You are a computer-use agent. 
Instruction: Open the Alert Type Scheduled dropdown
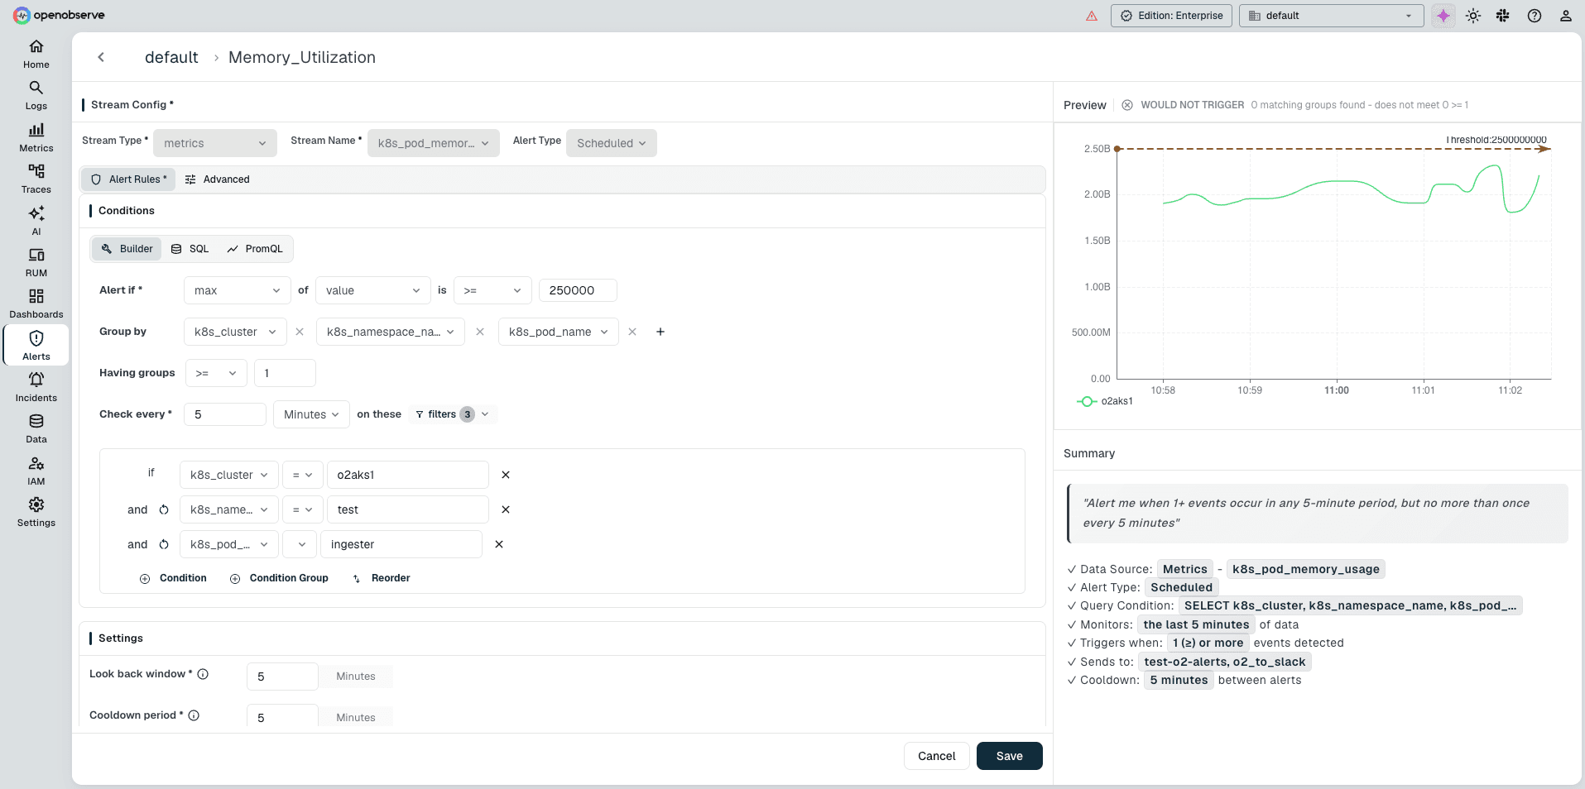(x=612, y=143)
